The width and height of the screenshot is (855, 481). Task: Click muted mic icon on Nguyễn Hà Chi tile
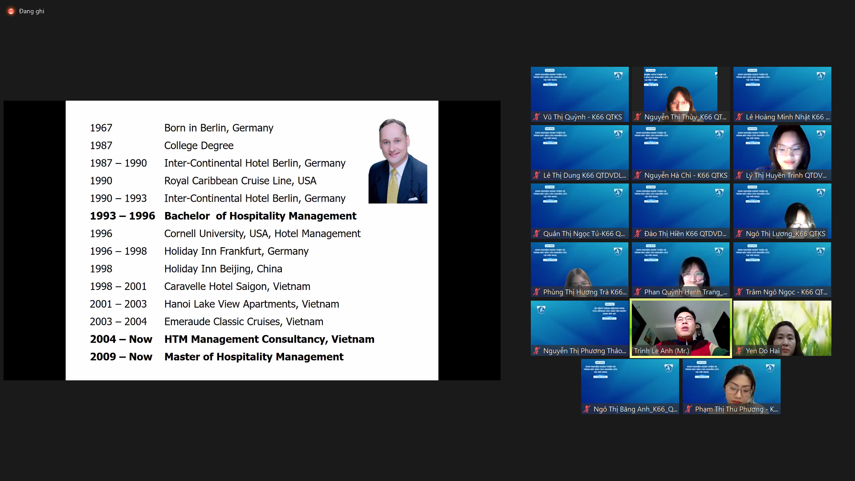click(x=638, y=175)
